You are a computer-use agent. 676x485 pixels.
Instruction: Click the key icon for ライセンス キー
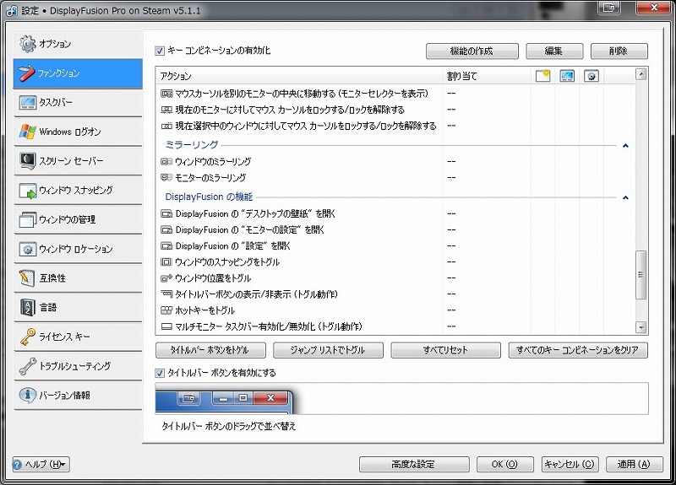pyautogui.click(x=28, y=337)
